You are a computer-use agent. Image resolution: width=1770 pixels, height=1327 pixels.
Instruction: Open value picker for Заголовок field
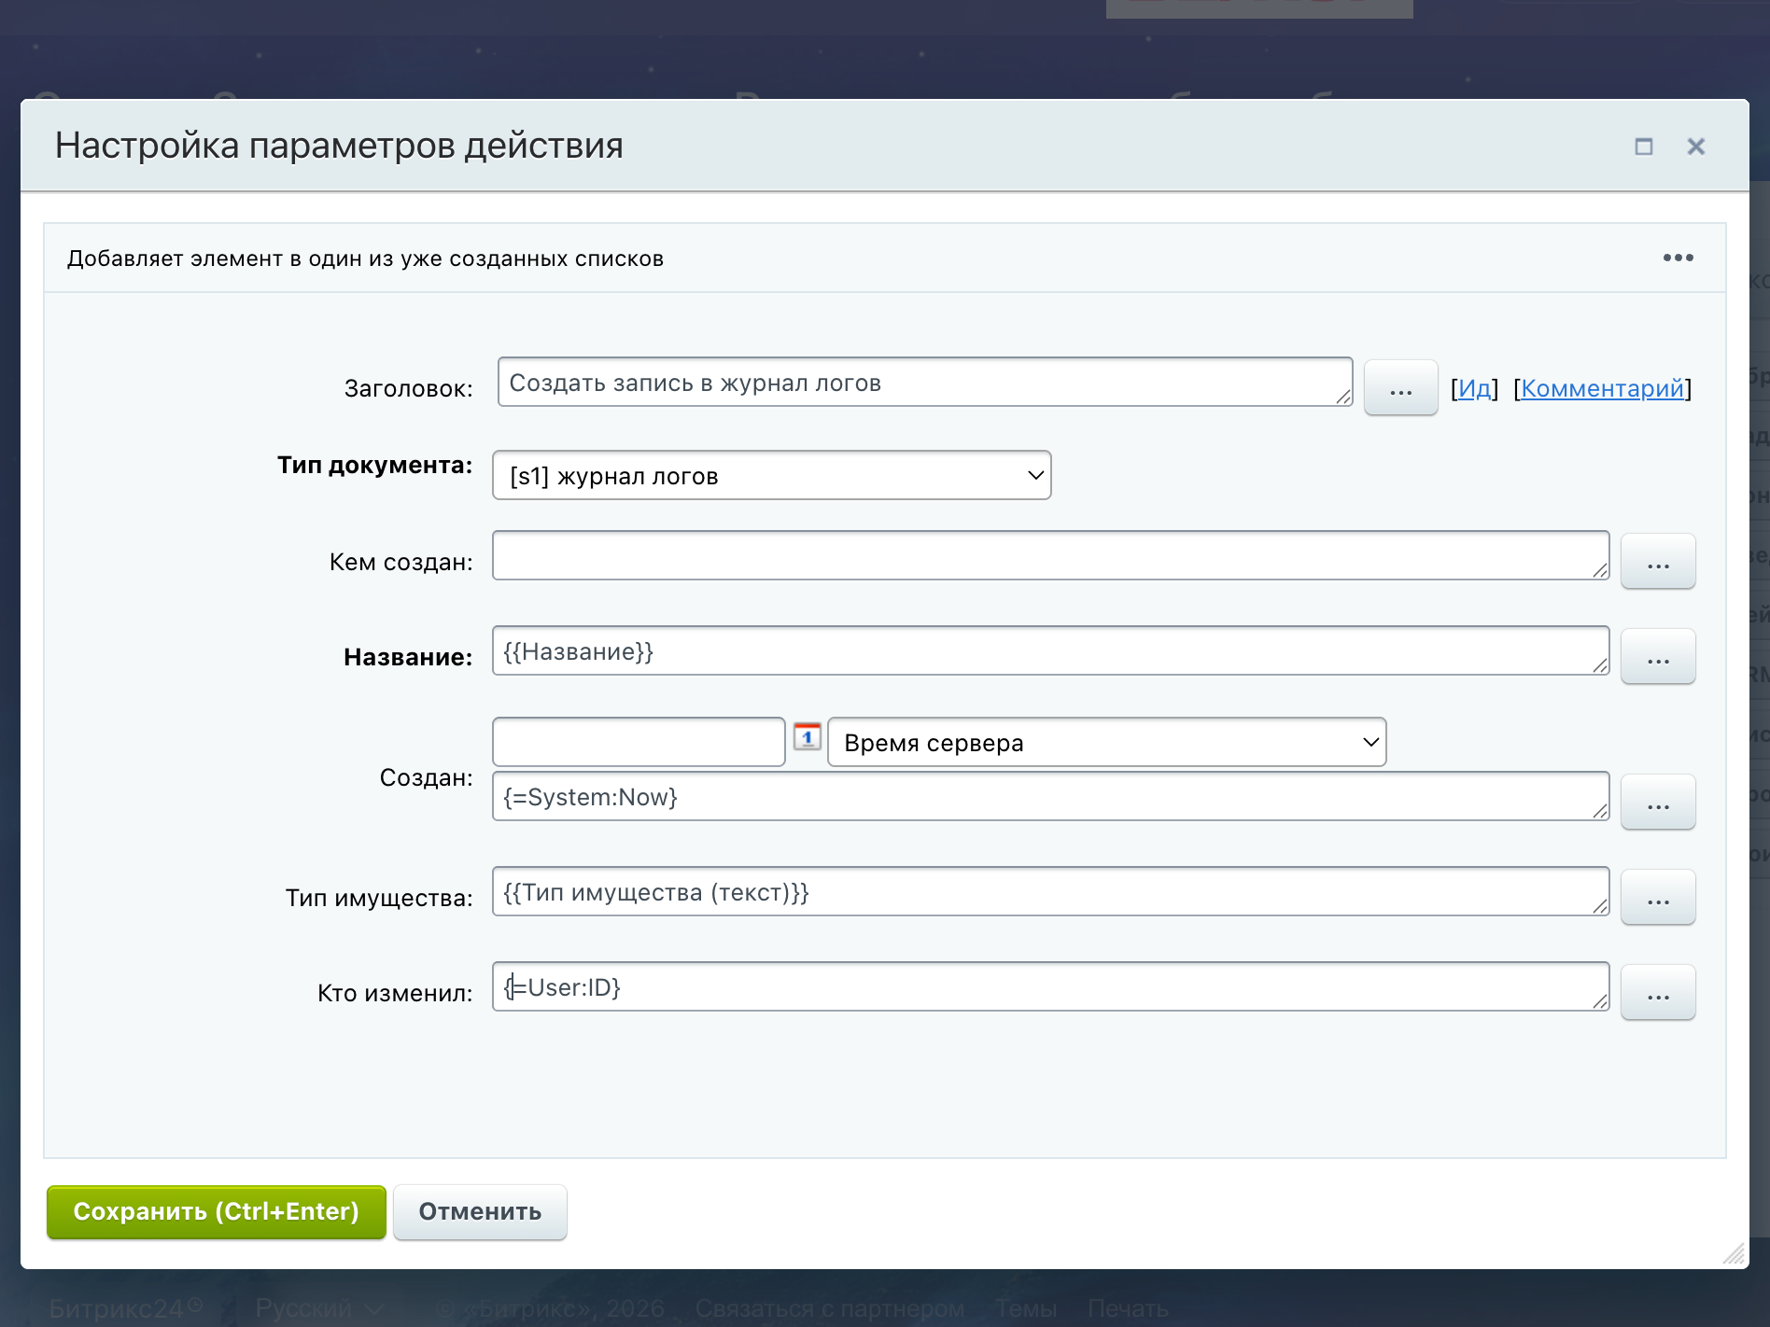coord(1400,388)
